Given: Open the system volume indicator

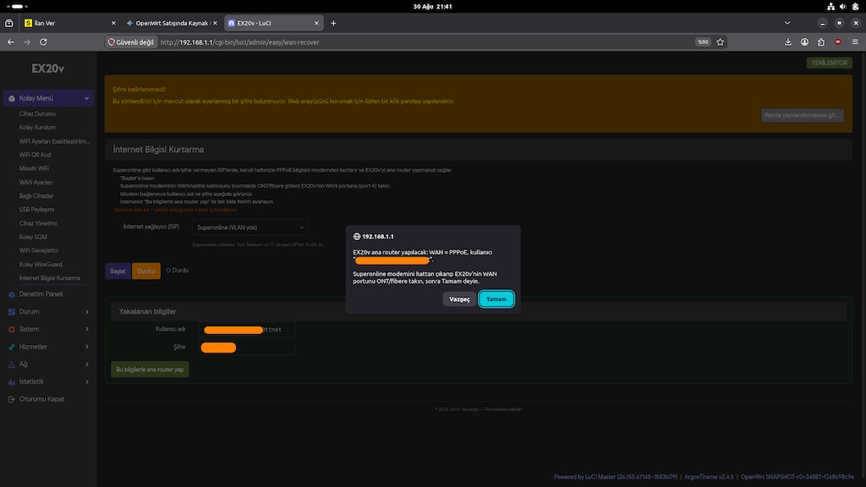Looking at the screenshot, I should (843, 7).
